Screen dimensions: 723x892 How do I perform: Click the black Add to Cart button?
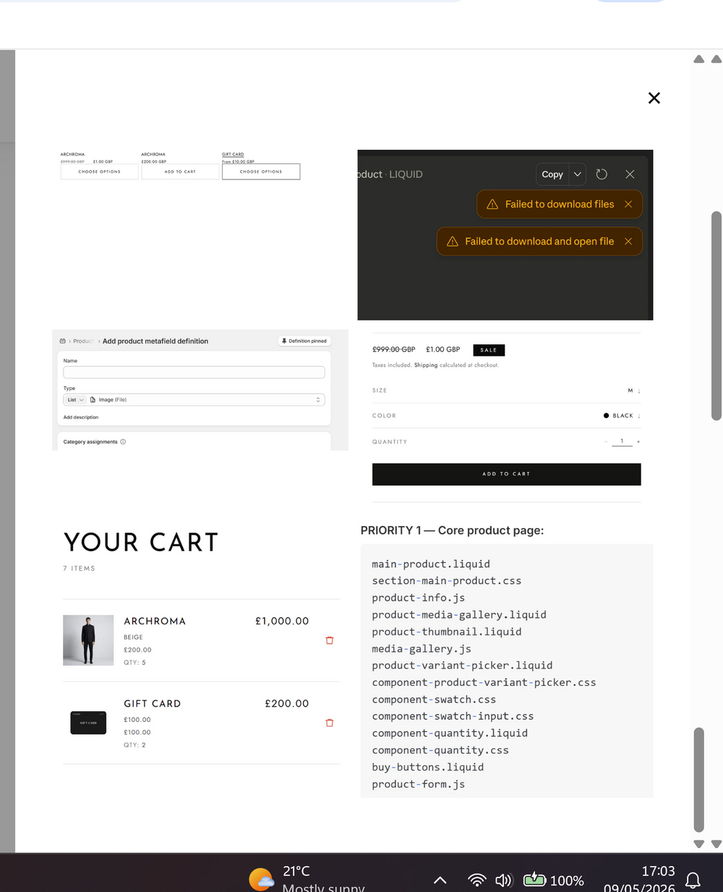pyautogui.click(x=507, y=474)
